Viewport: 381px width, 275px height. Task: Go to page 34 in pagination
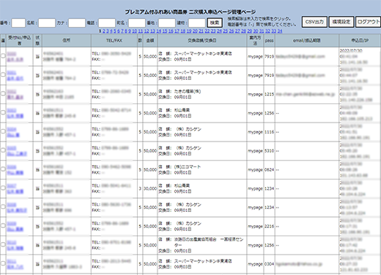[x=280, y=31]
